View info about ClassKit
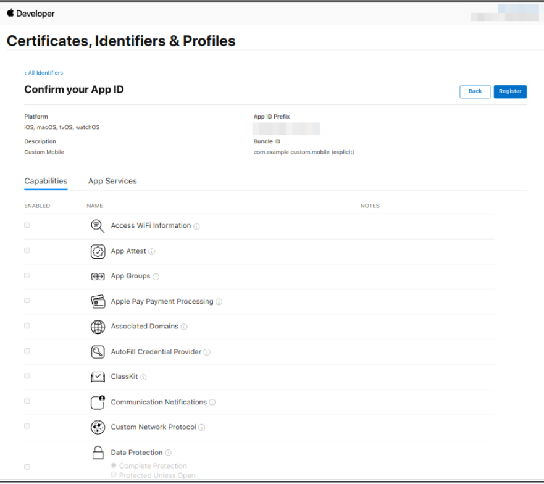544x484 pixels. pyautogui.click(x=144, y=377)
